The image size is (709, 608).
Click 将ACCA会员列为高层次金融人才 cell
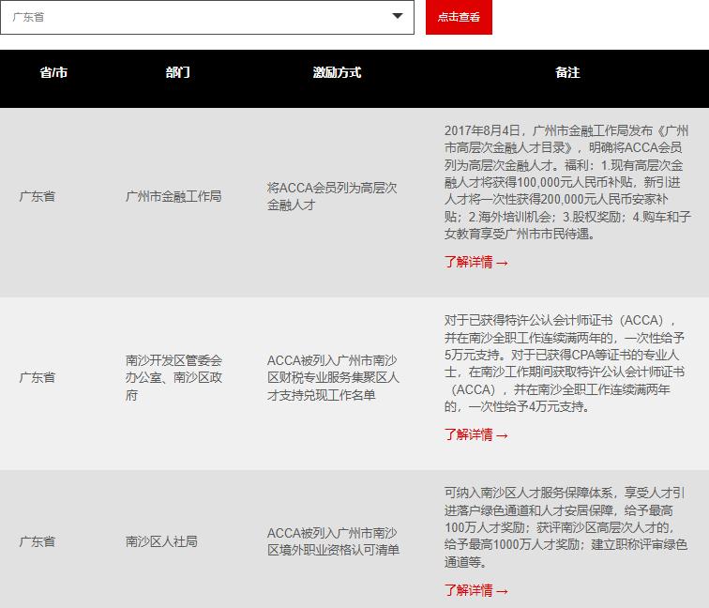tap(332, 196)
